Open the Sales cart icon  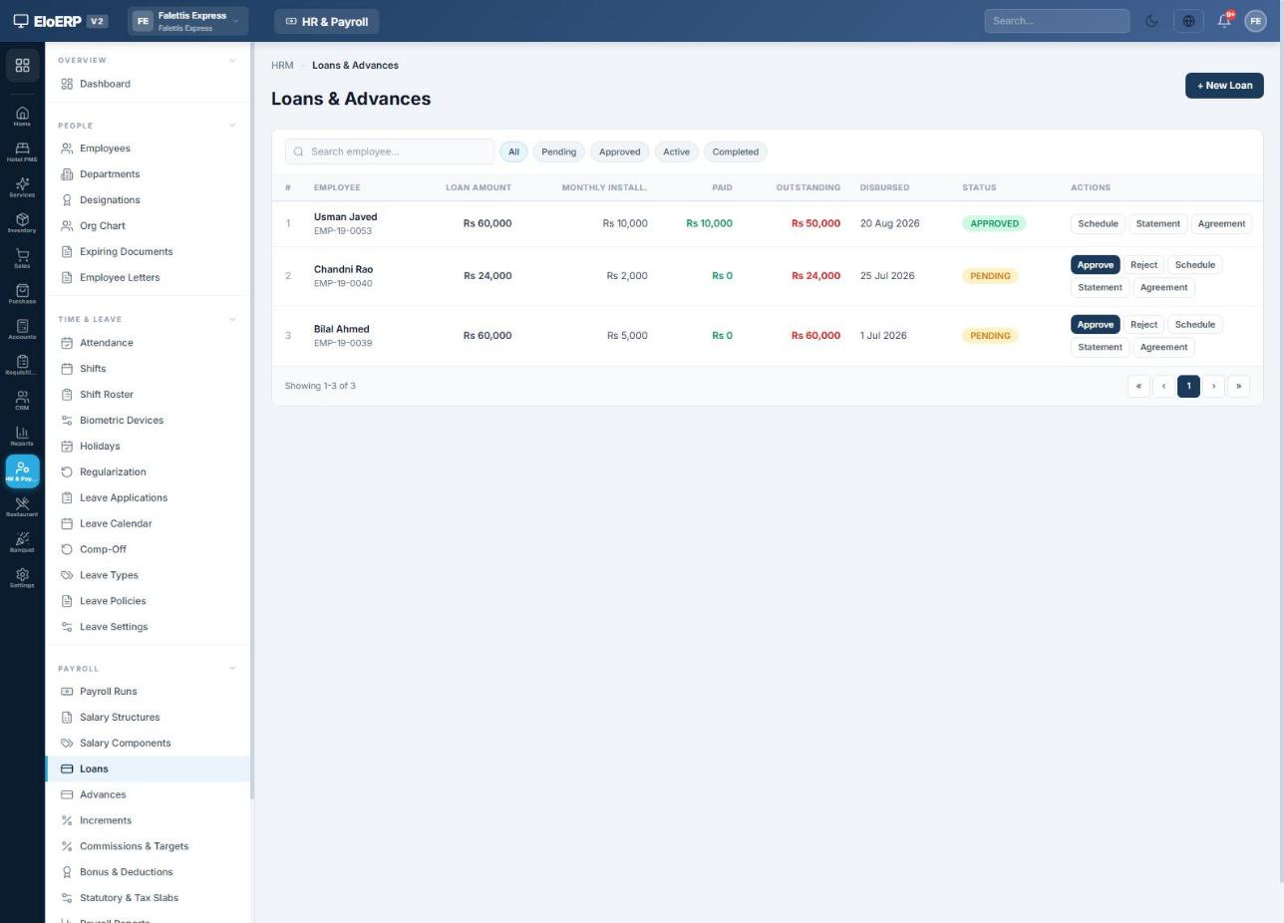point(22,258)
